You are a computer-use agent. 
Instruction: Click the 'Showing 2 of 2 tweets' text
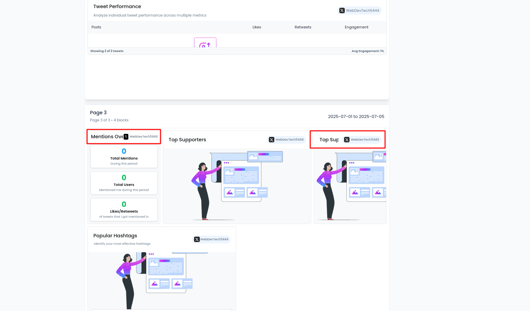(107, 51)
